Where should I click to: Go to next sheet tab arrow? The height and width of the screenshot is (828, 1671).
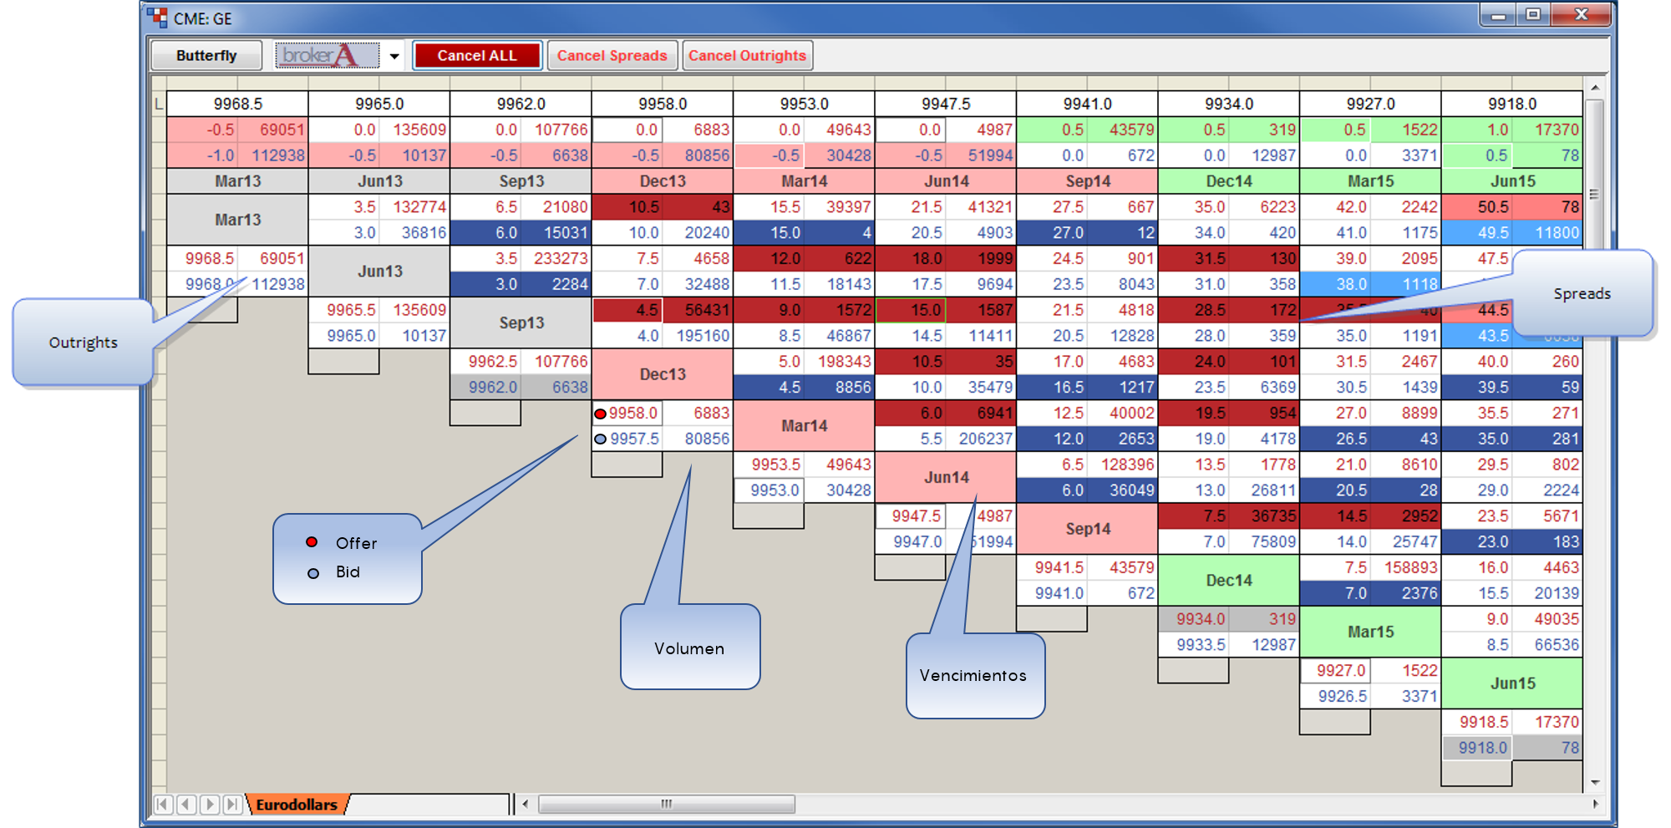210,805
